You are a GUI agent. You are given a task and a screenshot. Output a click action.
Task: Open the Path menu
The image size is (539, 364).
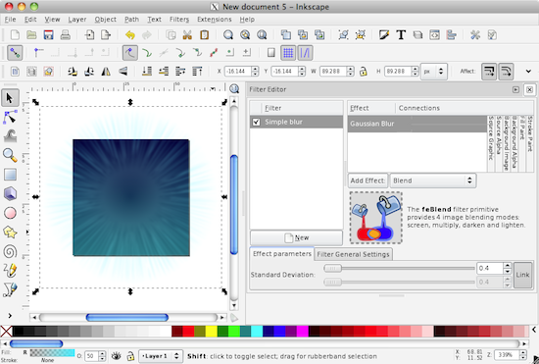pyautogui.click(x=131, y=20)
